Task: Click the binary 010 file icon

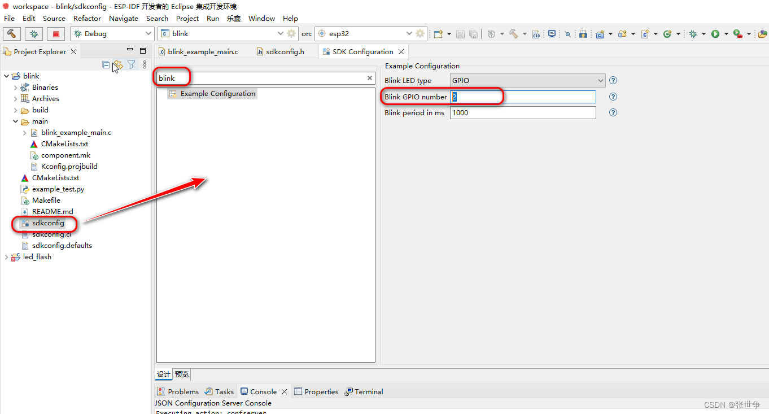Action: (x=536, y=34)
